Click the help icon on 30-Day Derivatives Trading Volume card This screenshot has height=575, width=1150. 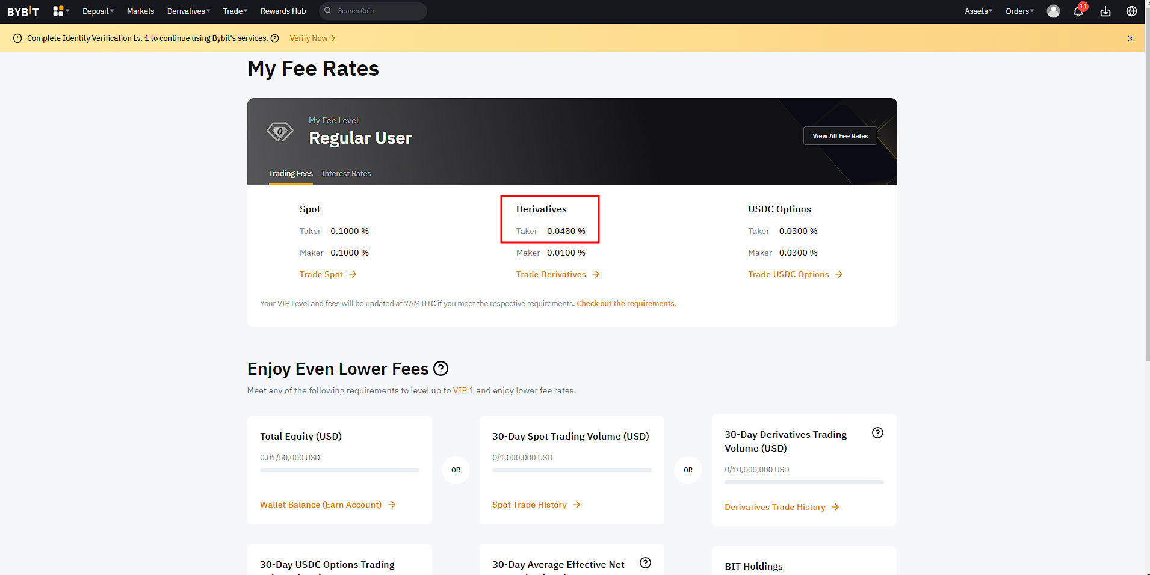(878, 433)
